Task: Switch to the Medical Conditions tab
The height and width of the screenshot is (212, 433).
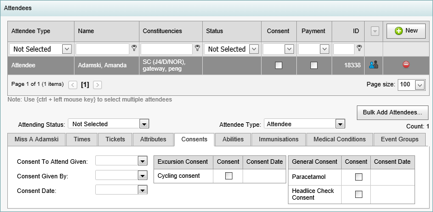Action: tap(339, 139)
